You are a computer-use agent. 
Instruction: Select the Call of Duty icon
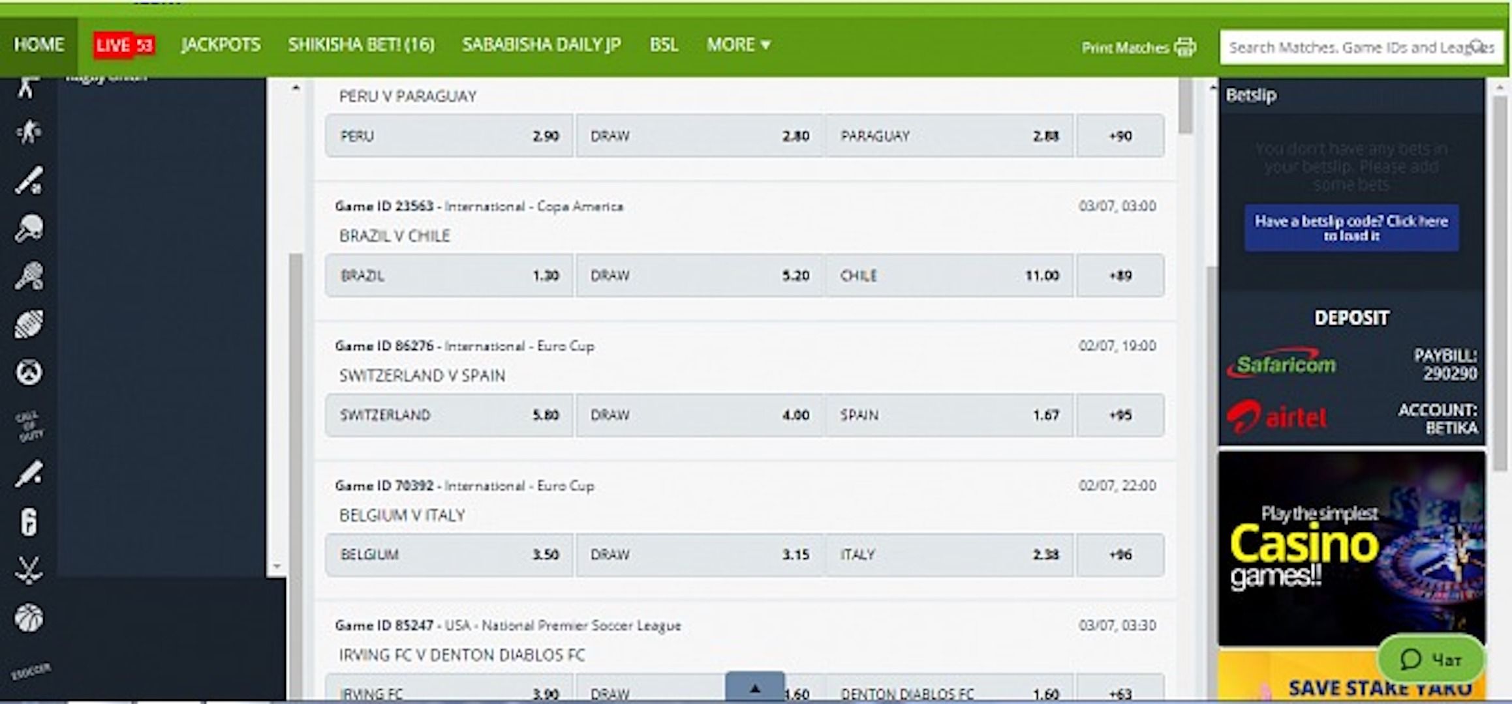pos(29,426)
